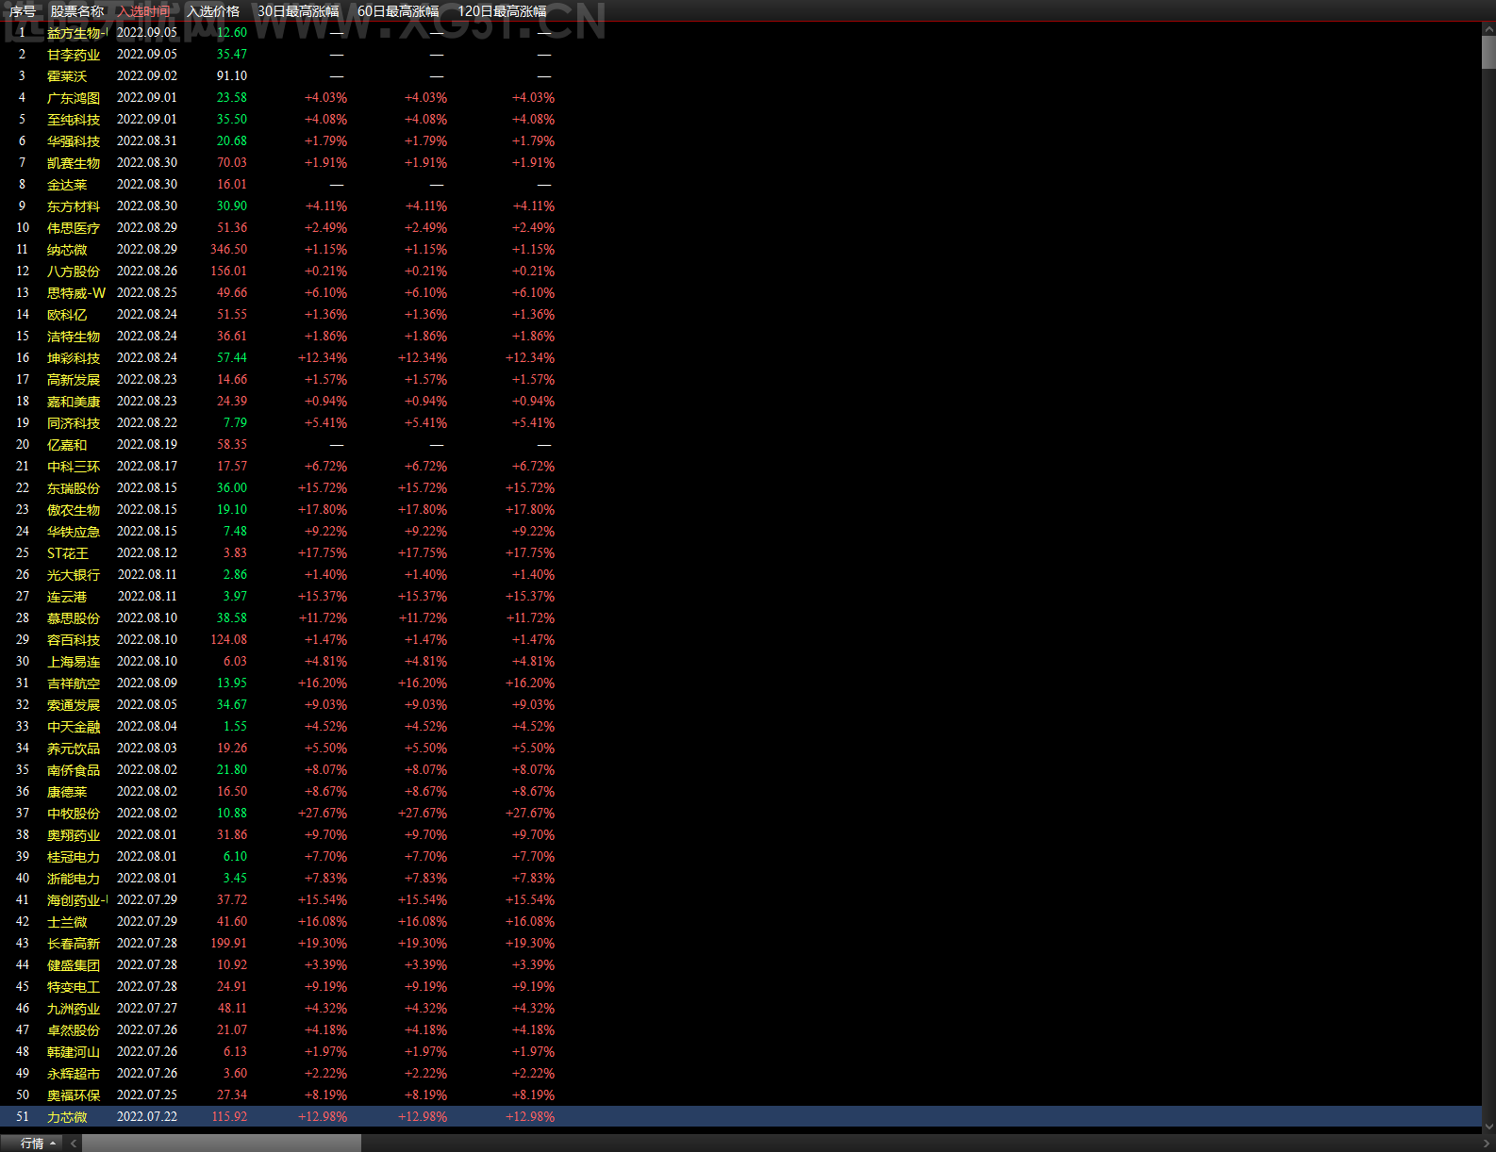The image size is (1496, 1152).
Task: Select stock 金达莱
Action: [67, 185]
